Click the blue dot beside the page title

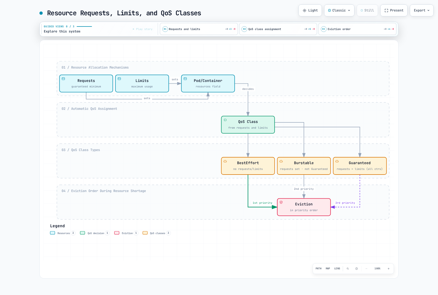pos(41,13)
